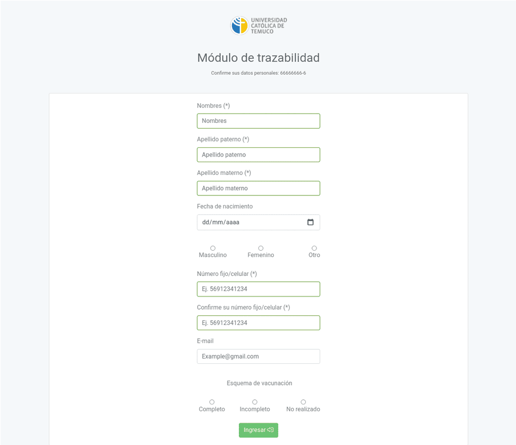Click the Apellido paterno text field
Viewport: 516px width, 445px height.
[258, 155]
